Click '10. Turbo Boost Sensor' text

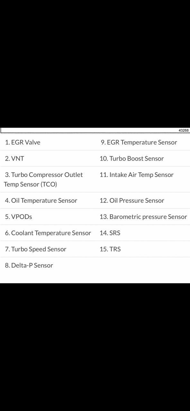132,158
